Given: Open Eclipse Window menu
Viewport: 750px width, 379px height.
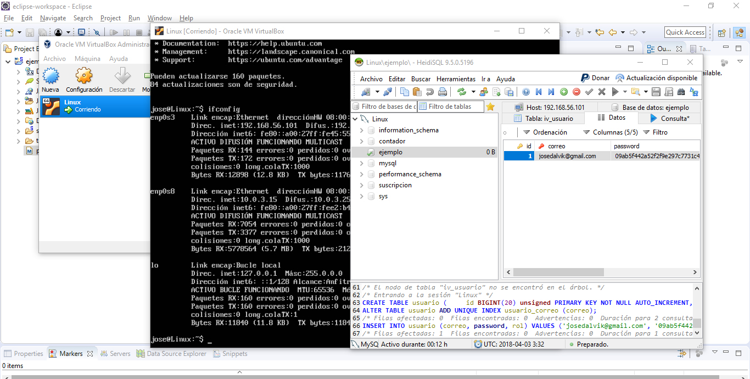Looking at the screenshot, I should tap(160, 18).
